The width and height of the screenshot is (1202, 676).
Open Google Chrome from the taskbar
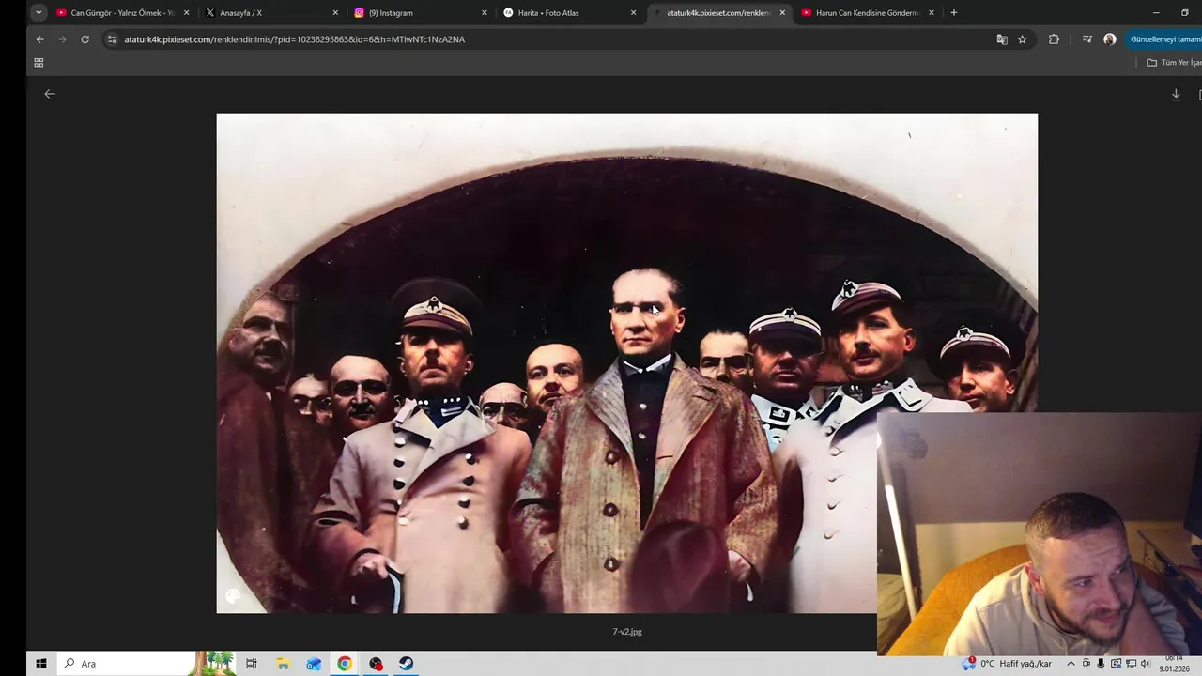[x=345, y=664]
